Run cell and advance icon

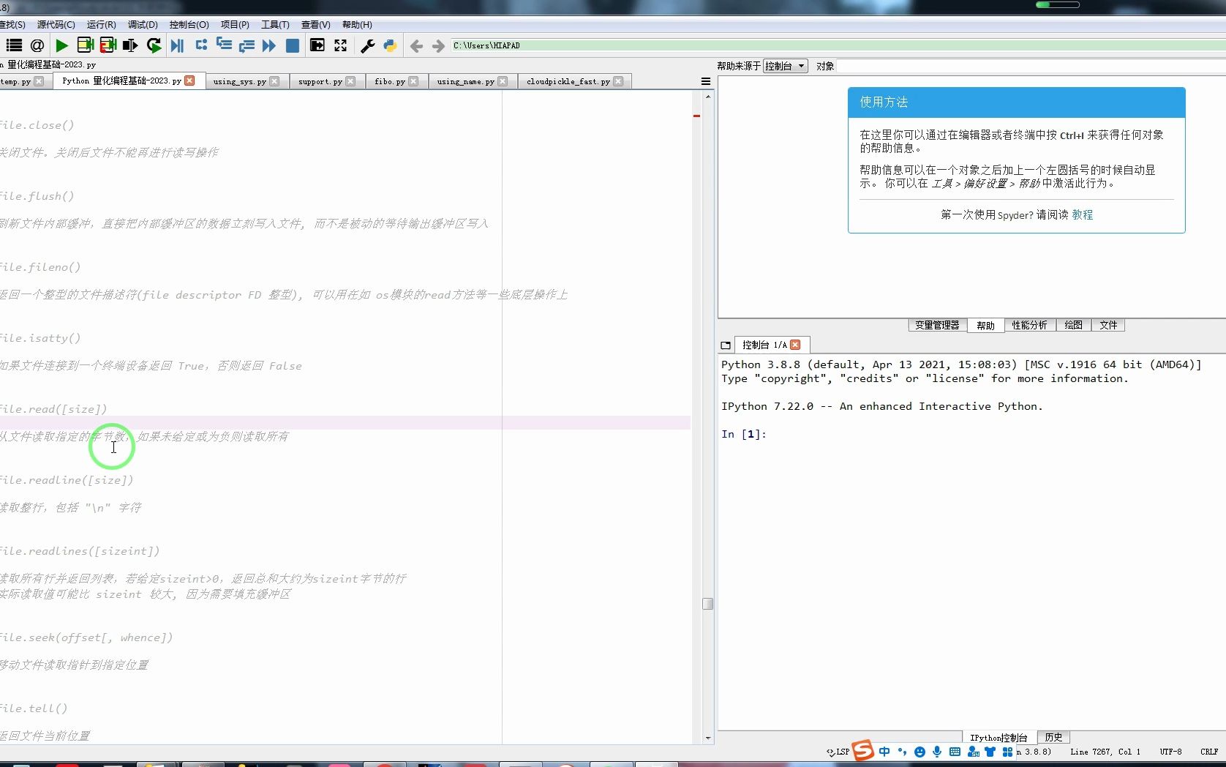(108, 45)
